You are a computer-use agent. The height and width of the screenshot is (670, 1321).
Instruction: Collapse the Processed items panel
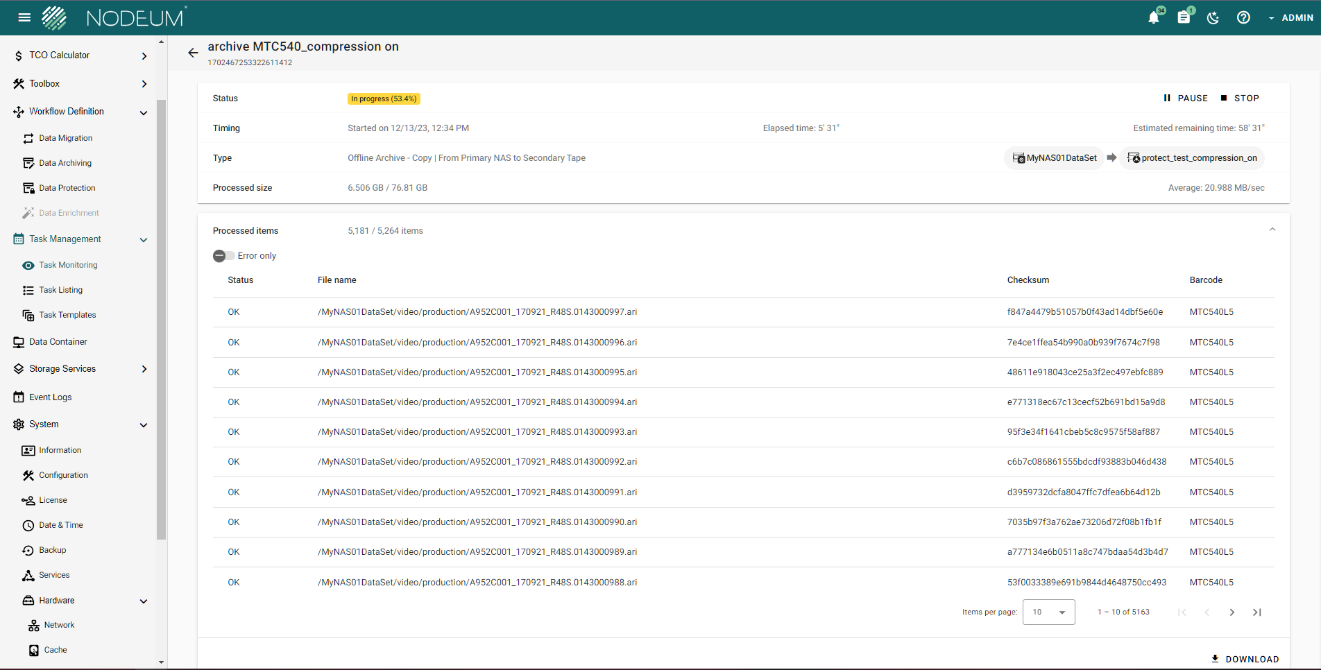pyautogui.click(x=1272, y=230)
